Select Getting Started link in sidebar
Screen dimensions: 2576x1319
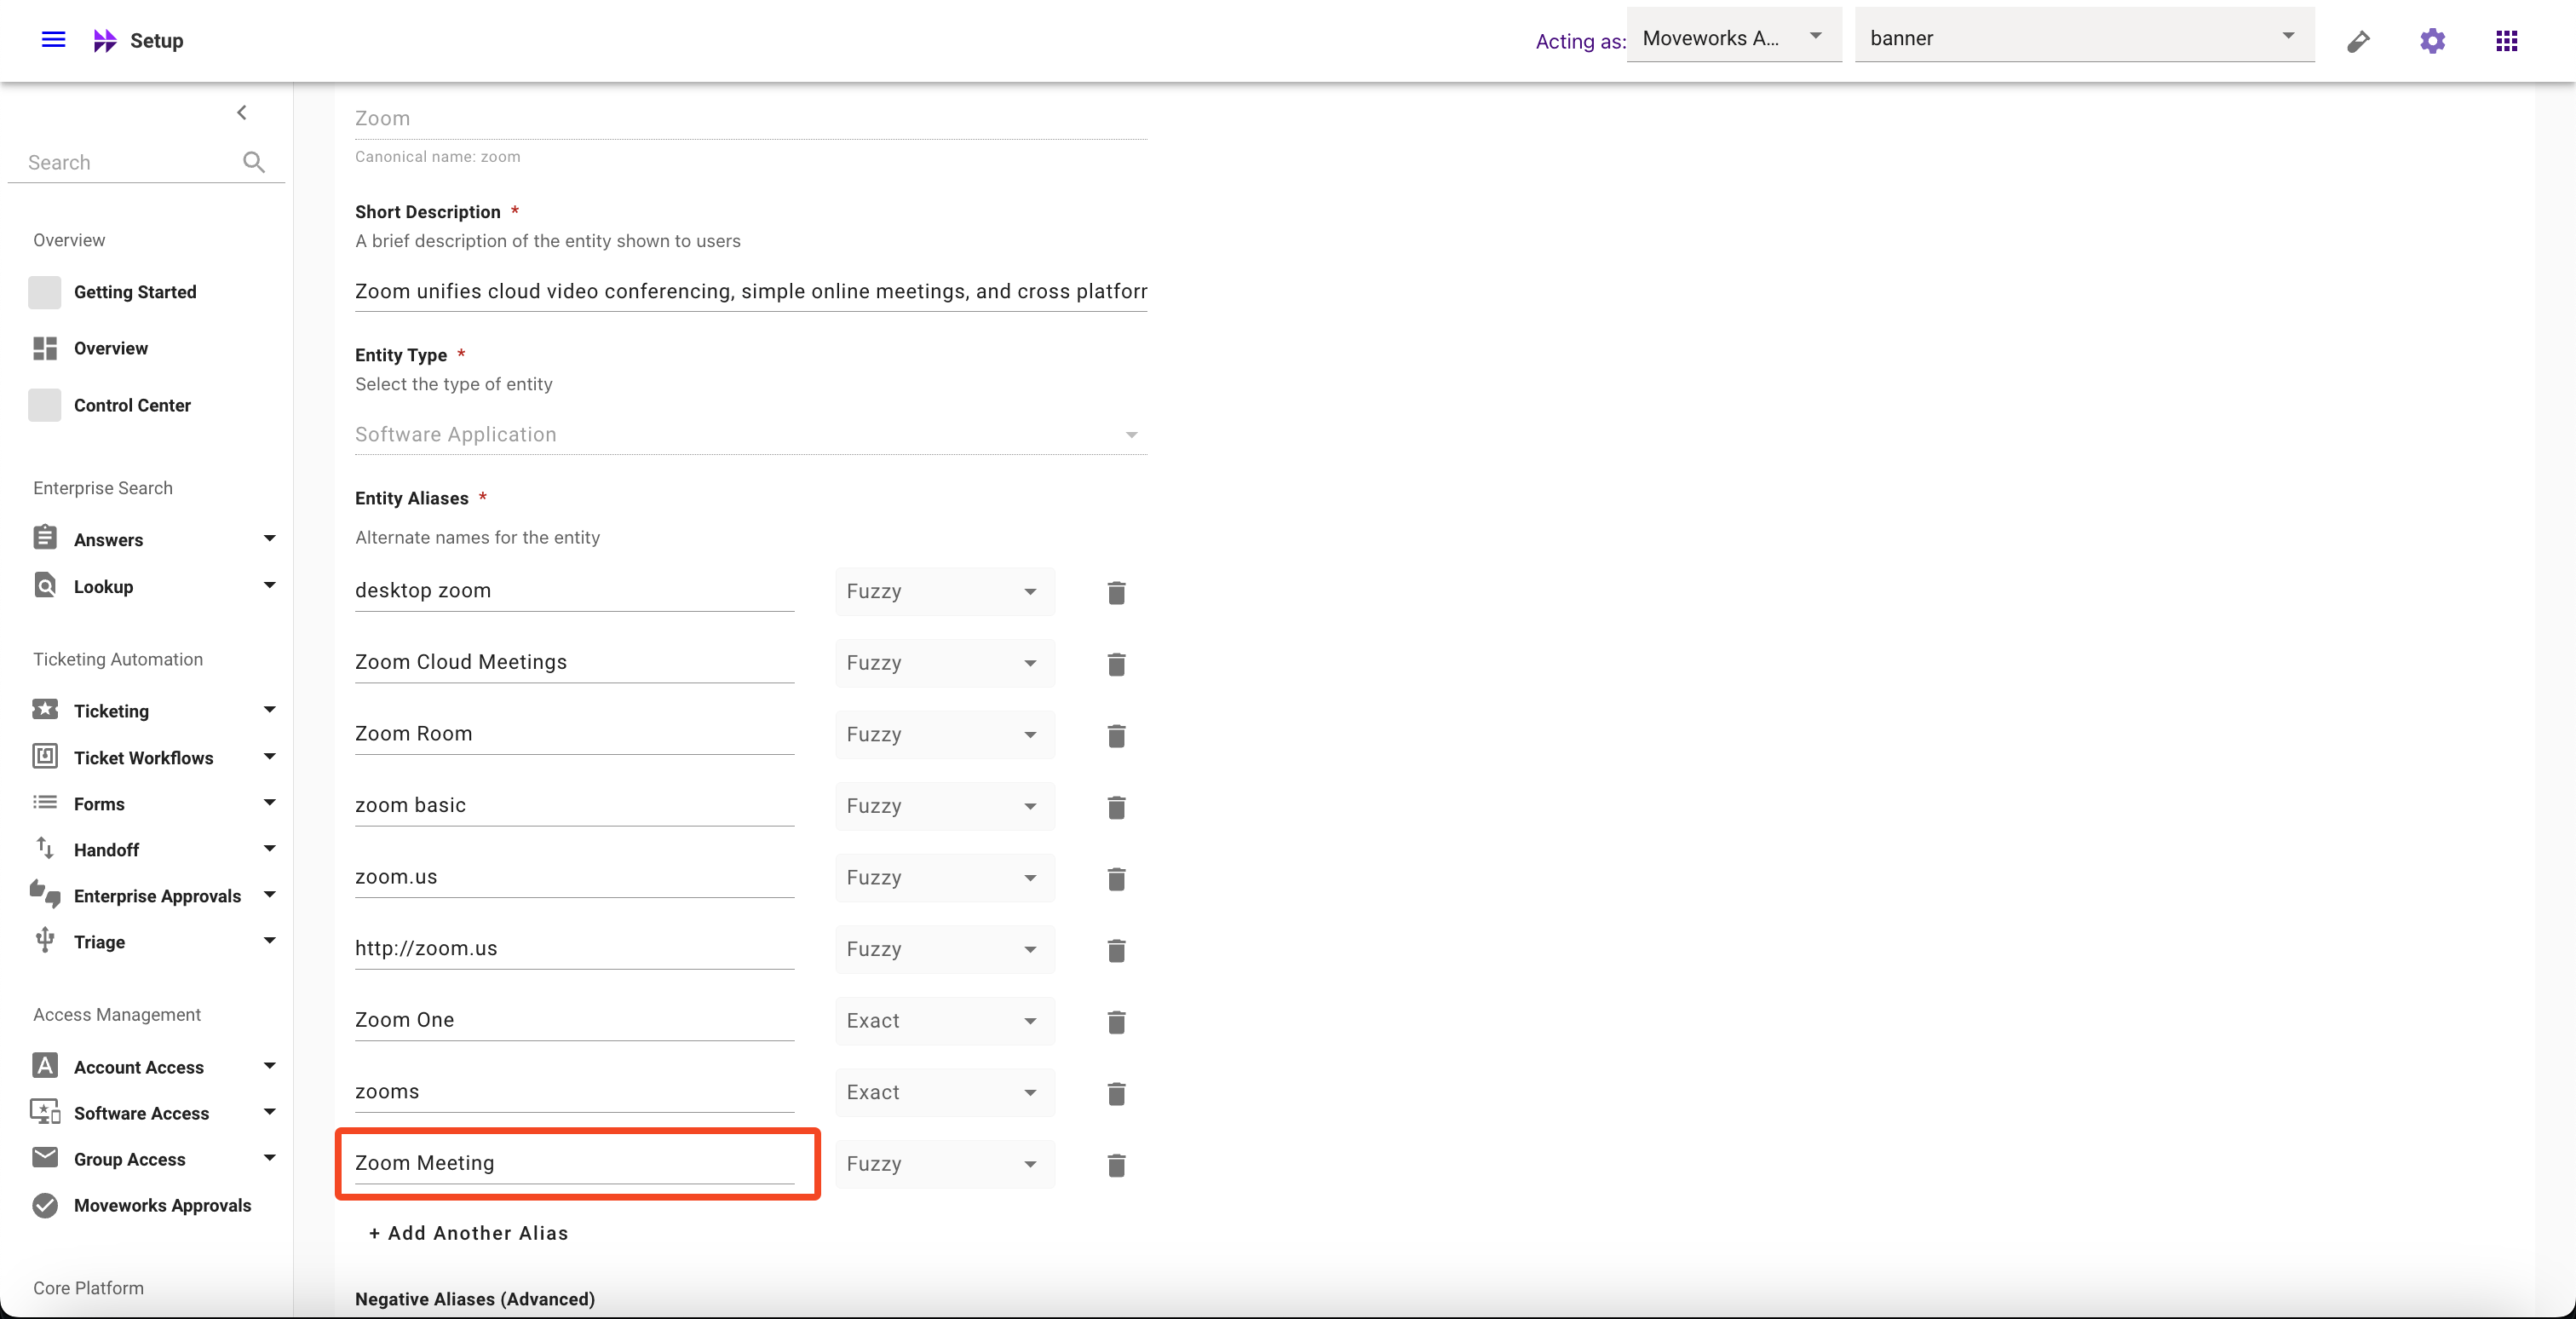(x=134, y=292)
